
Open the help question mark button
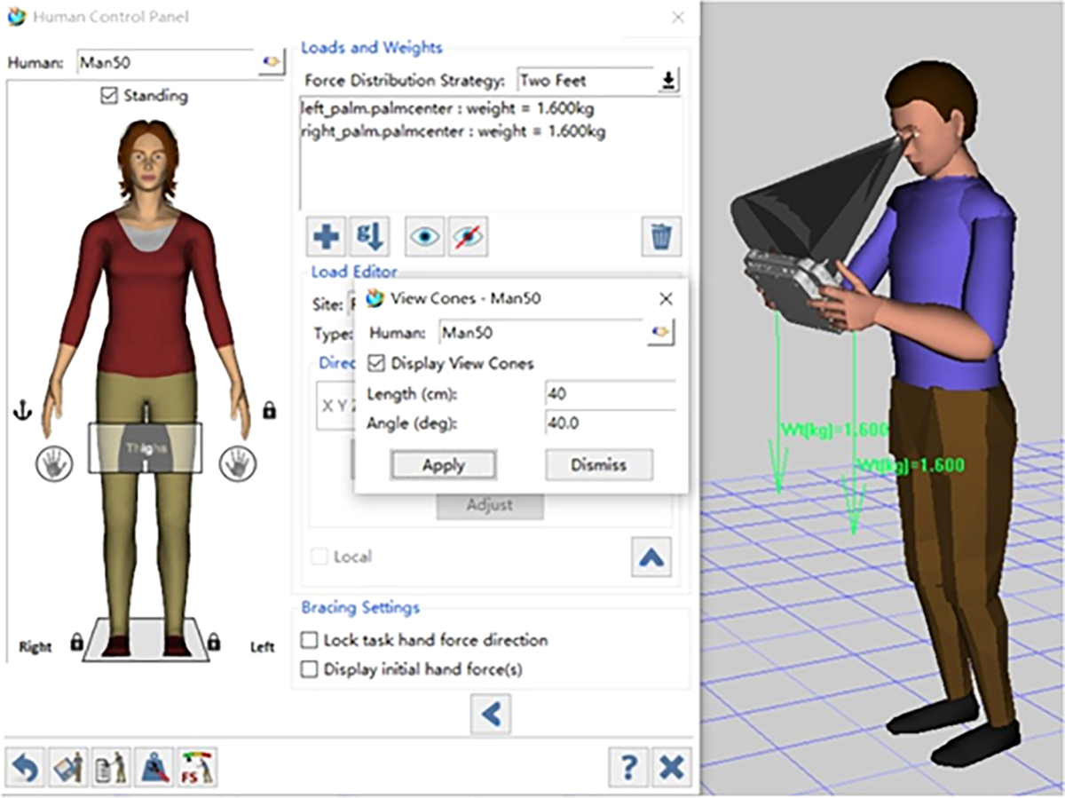click(x=629, y=767)
